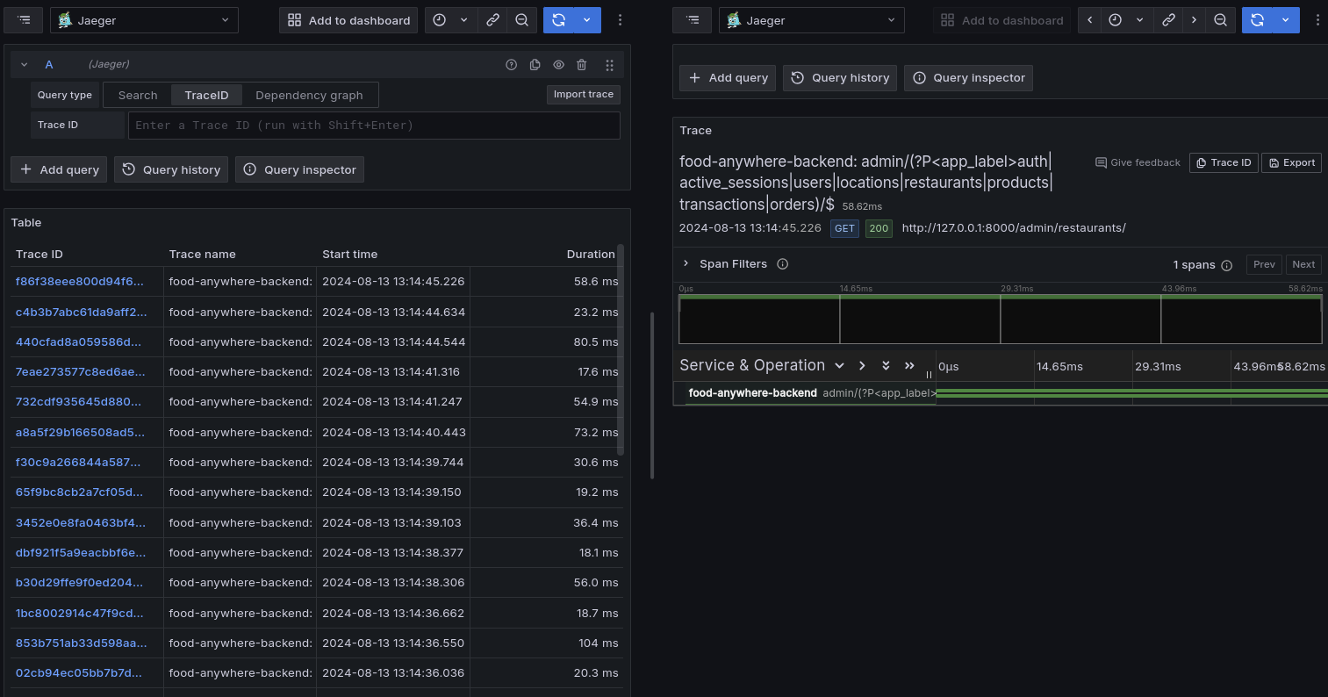
Task: Open left pane Query history
Action: (171, 169)
